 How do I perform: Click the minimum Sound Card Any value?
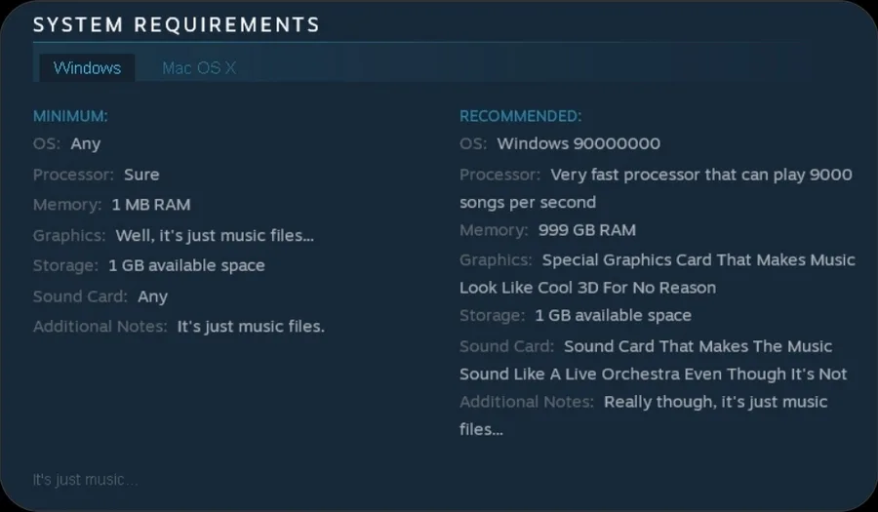tap(153, 296)
